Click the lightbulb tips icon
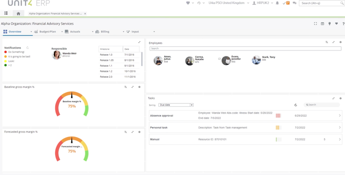The height and width of the screenshot is (175, 345). pos(329,24)
